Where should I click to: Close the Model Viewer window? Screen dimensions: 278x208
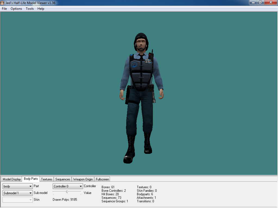coord(271,2)
